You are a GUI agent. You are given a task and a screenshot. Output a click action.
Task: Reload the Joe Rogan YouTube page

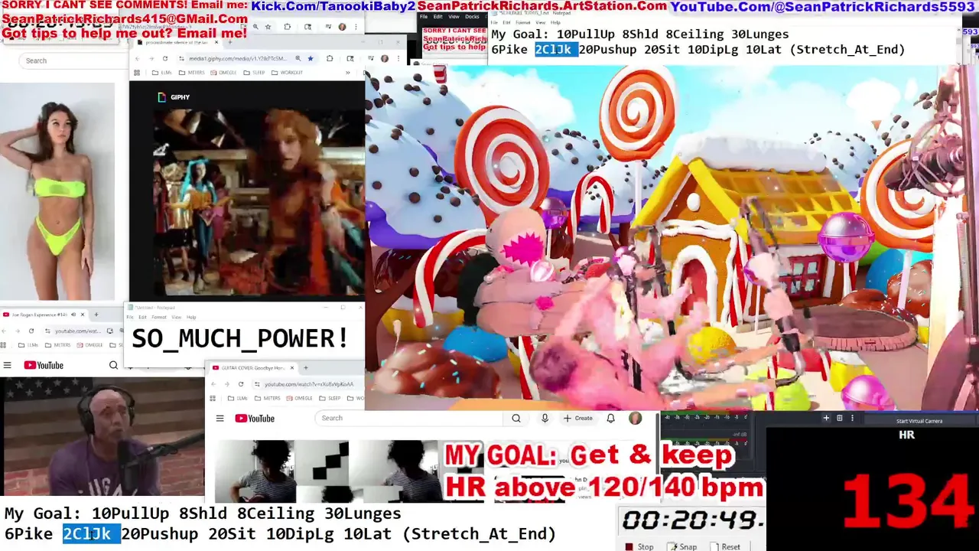pyautogui.click(x=31, y=331)
